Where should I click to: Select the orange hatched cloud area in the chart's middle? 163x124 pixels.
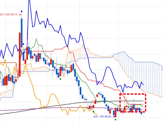pos(79,54)
